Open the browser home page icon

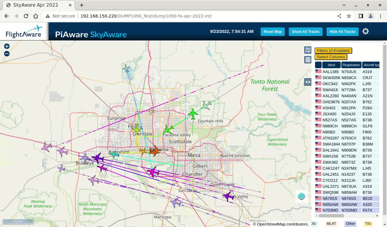(x=36, y=16)
